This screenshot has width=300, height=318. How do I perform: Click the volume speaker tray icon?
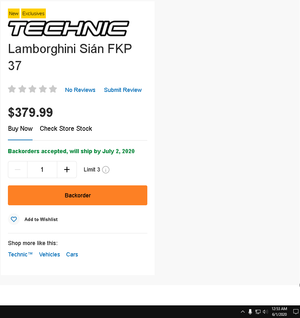coord(266,312)
